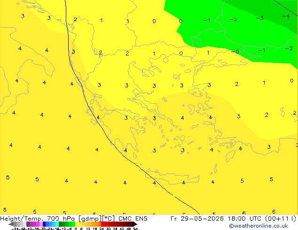Pick the dark blue legend swatch
Viewport: 298px width, 230px height.
pyautogui.click(x=44, y=224)
